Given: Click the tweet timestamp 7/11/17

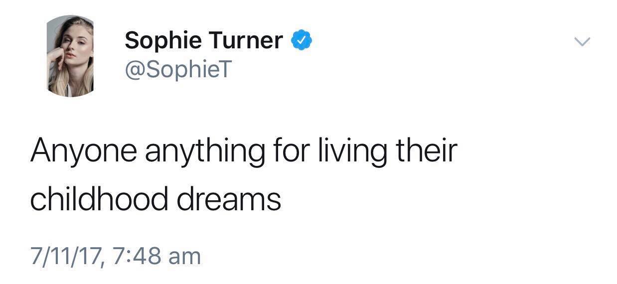Looking at the screenshot, I should 66,256.
